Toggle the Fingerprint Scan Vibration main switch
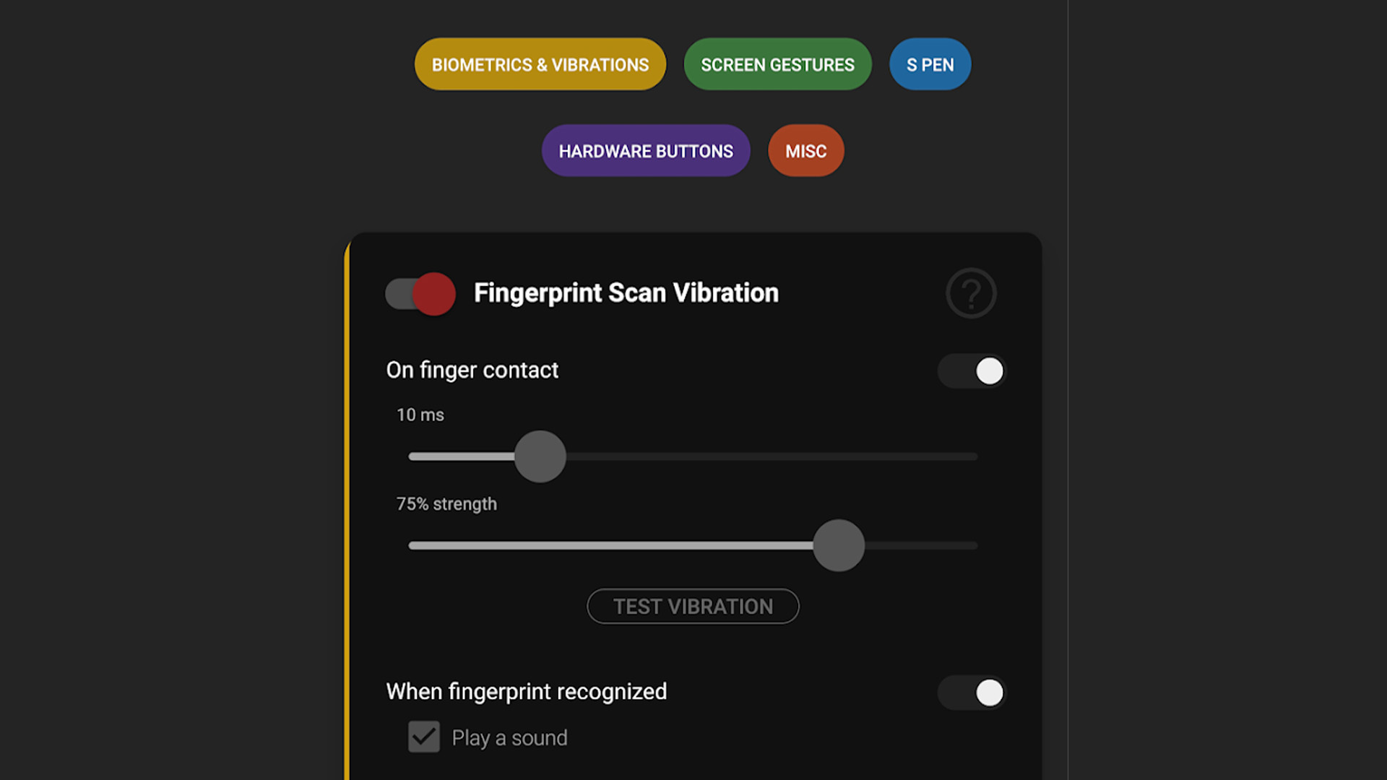The width and height of the screenshot is (1387, 780). [419, 293]
